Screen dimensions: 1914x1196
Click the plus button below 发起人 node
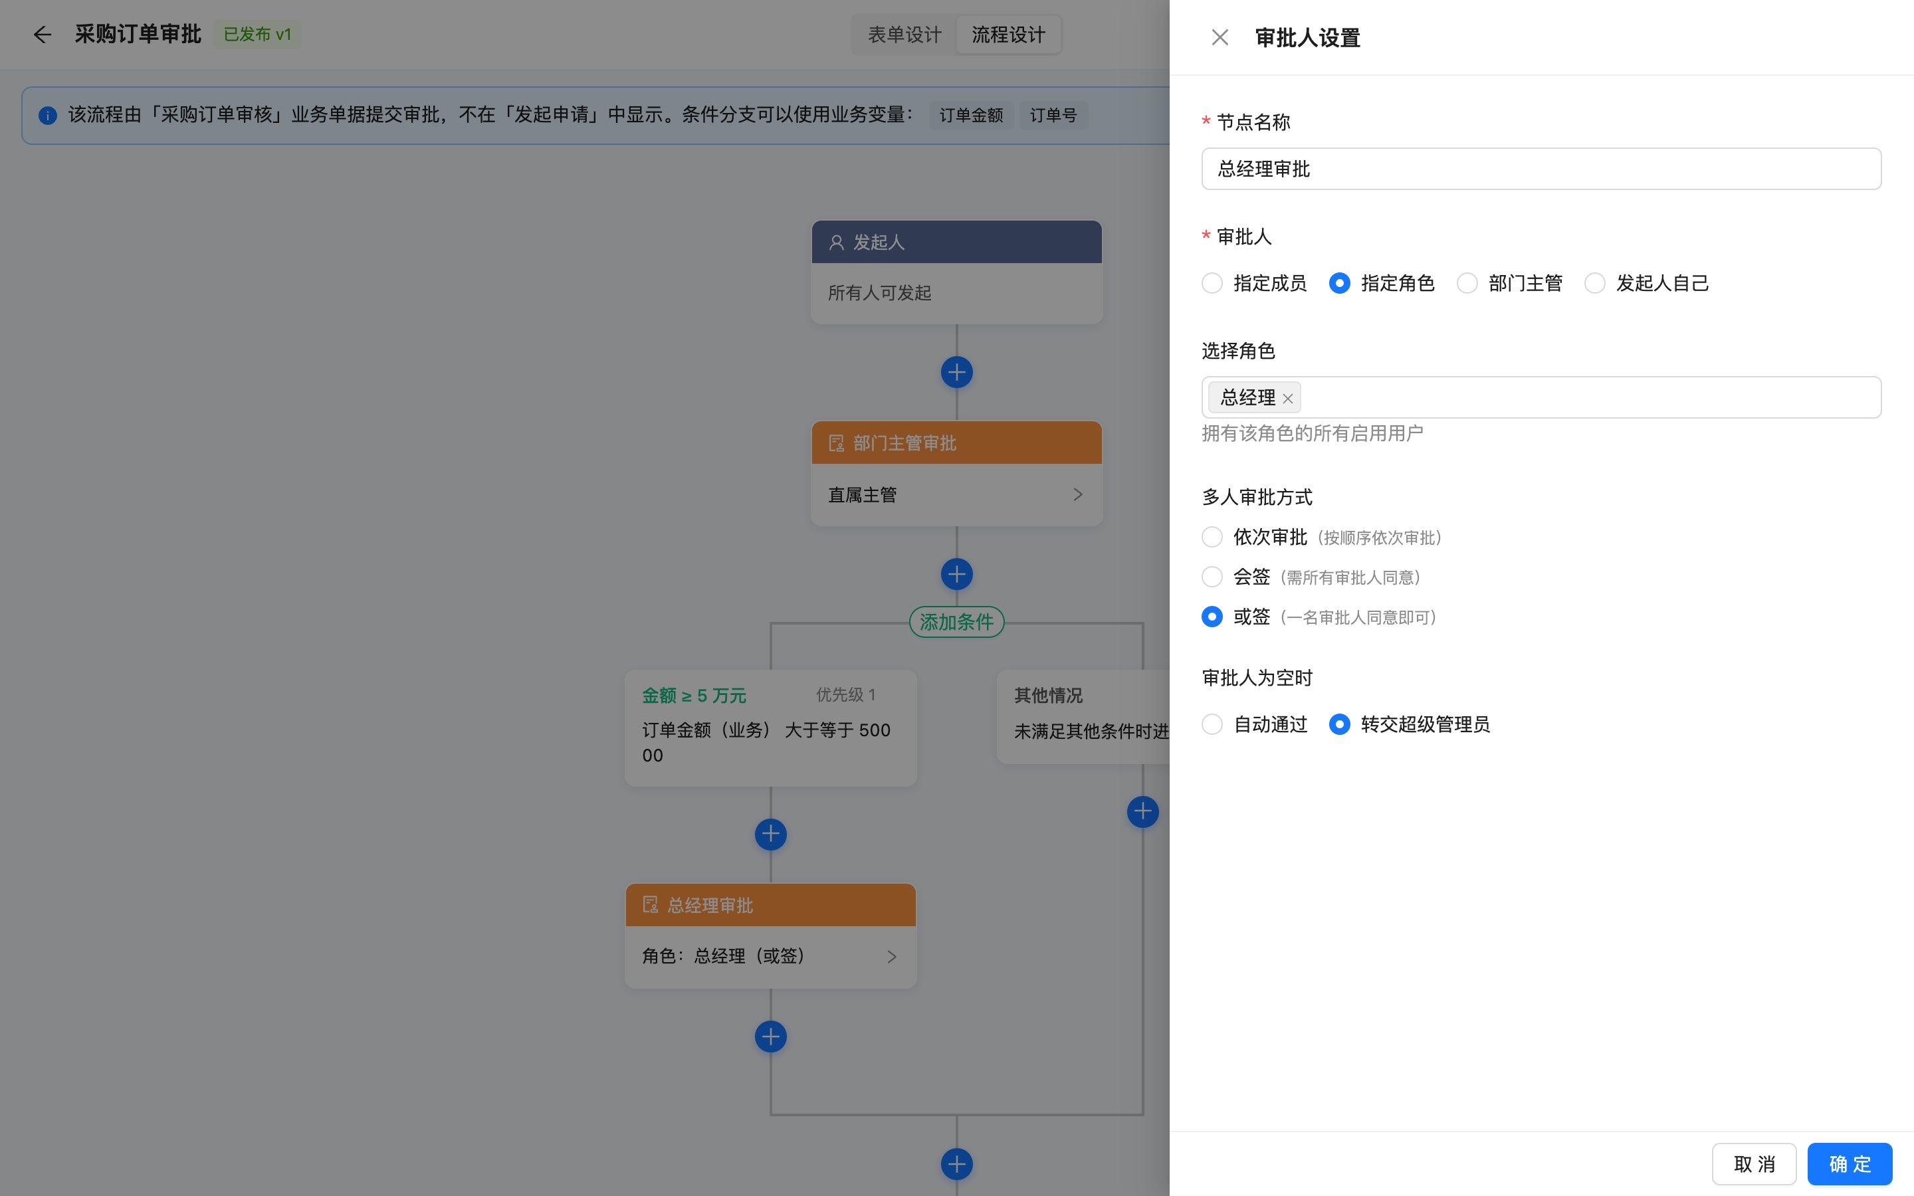(957, 373)
